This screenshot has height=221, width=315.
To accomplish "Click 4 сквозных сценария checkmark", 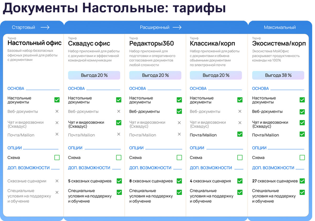I will click(x=240, y=181).
